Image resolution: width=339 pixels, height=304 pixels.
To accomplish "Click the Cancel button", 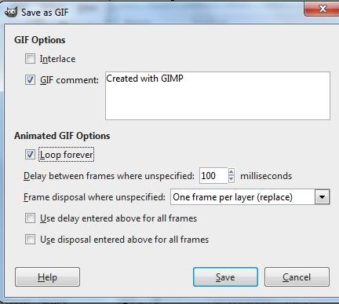I will 297,277.
